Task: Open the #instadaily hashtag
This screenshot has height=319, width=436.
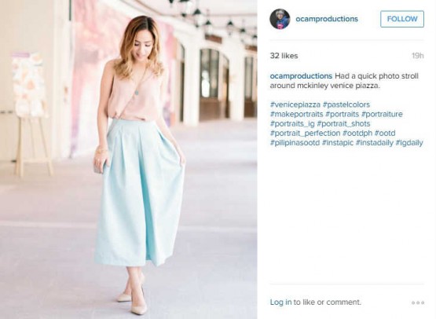Action: (375, 143)
